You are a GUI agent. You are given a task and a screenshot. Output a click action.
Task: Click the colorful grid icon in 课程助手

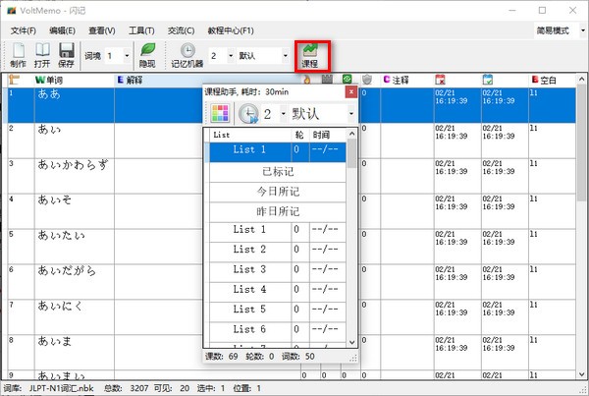pyautogui.click(x=219, y=114)
